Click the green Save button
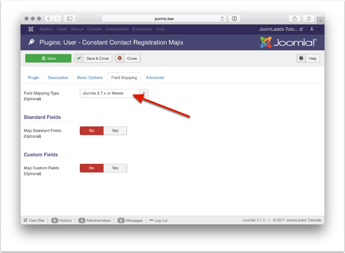The width and height of the screenshot is (345, 253). (48, 58)
